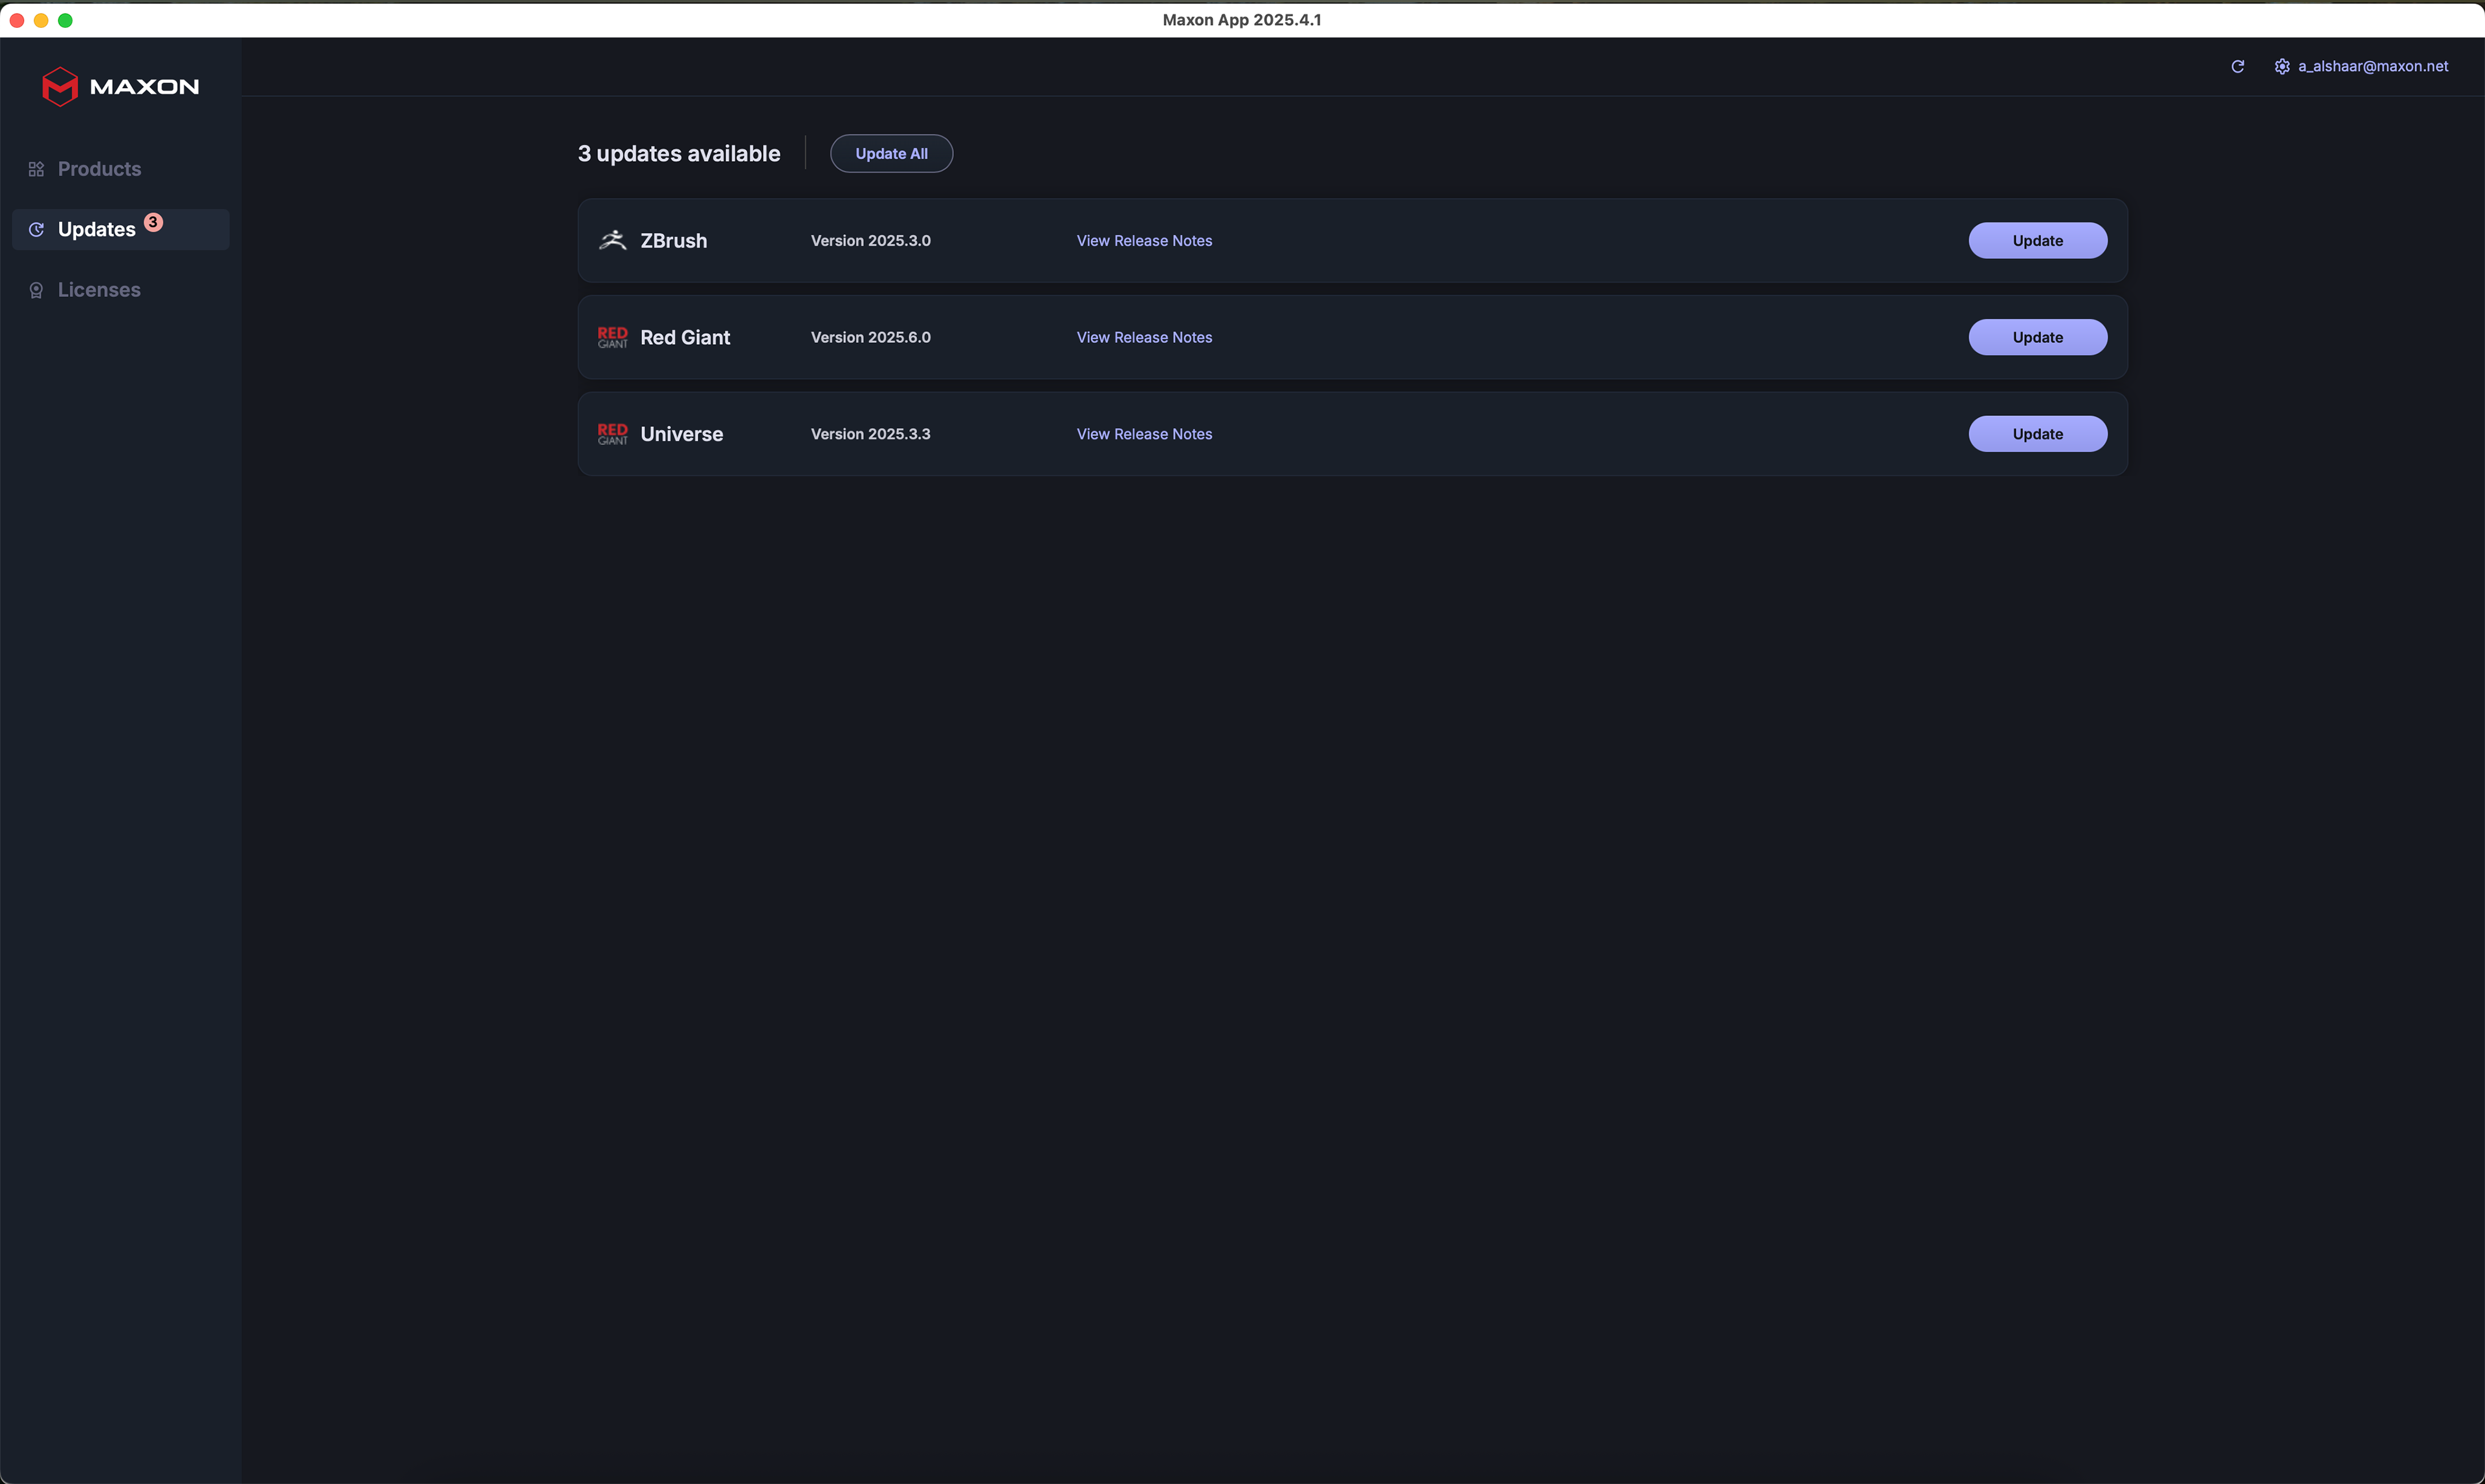This screenshot has width=2485, height=1484.
Task: Update Universe to version 2025.3.3
Action: click(2038, 434)
